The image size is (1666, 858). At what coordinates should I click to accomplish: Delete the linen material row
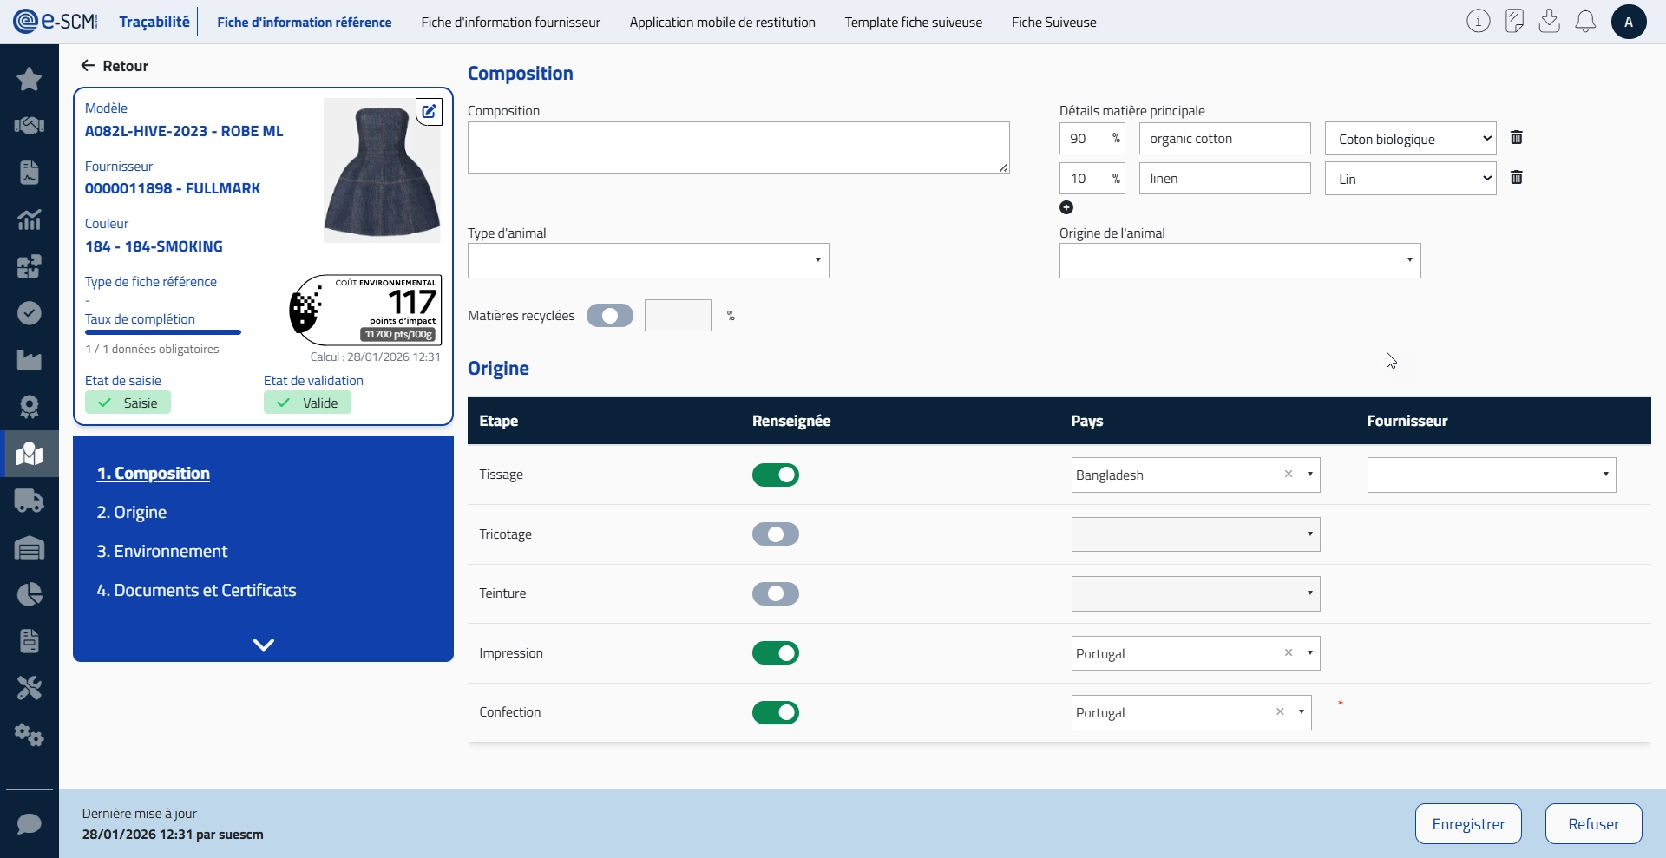click(1517, 177)
